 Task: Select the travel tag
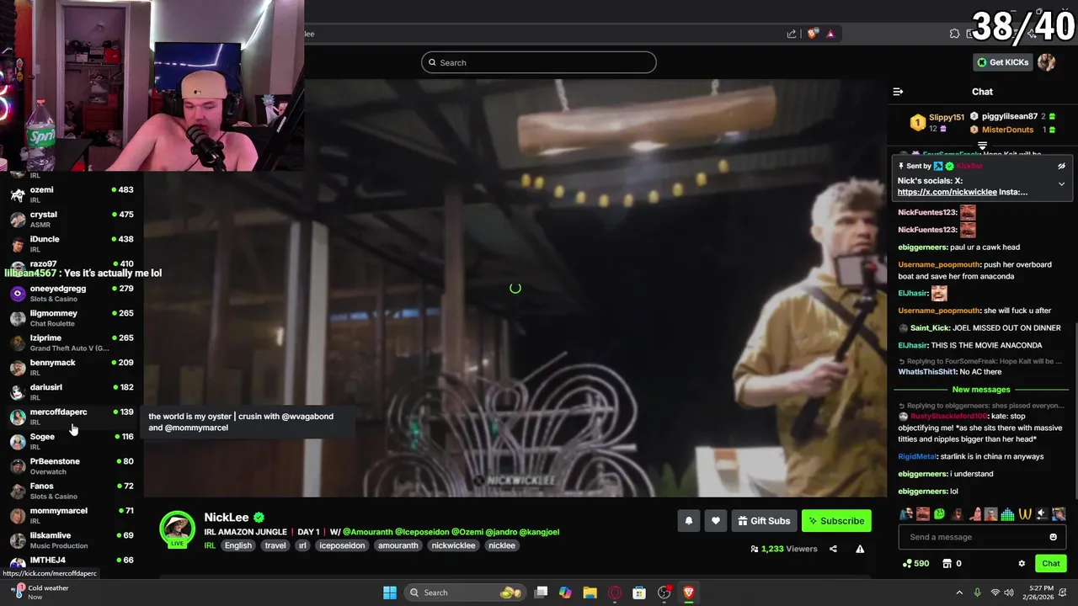(x=275, y=545)
